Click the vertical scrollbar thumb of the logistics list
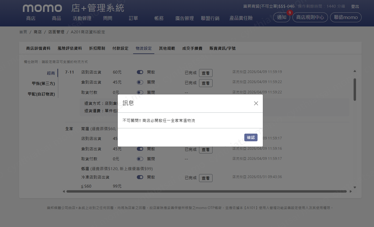The height and width of the screenshot is (227, 374). [355, 89]
